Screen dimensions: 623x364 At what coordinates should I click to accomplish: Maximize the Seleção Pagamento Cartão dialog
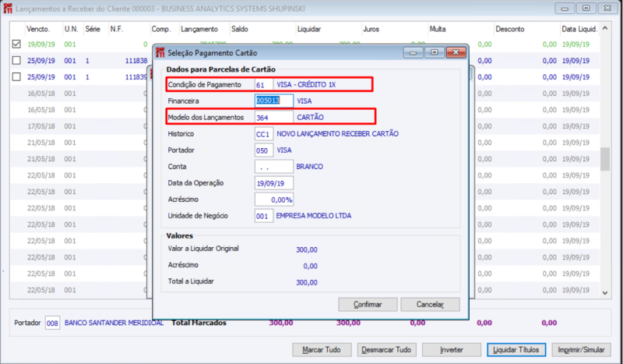[x=435, y=52]
